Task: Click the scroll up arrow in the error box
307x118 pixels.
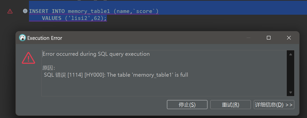Action: (x=291, y=54)
